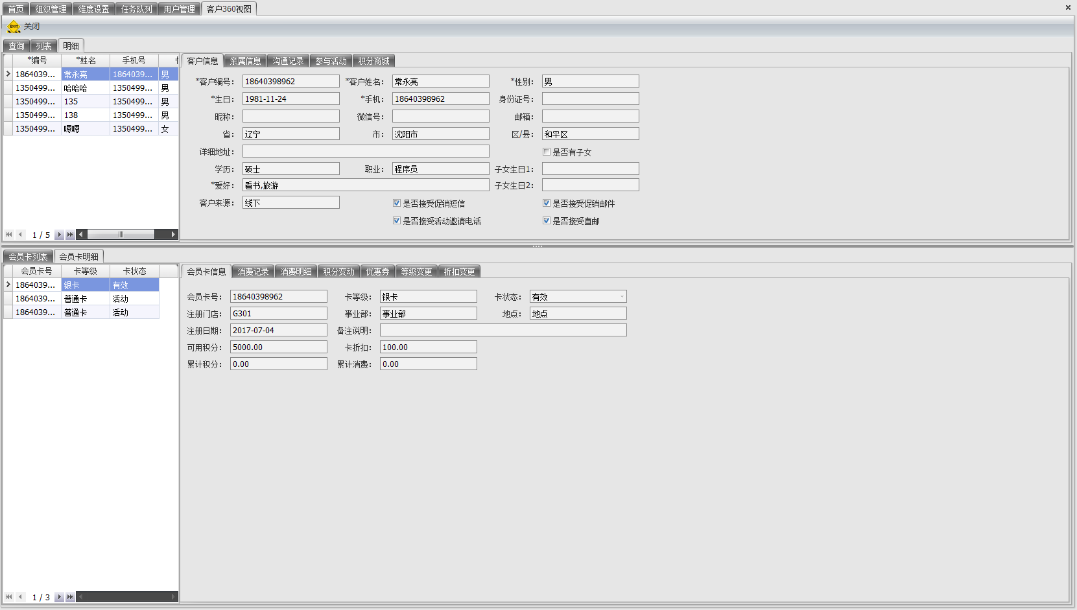Select the 会员卡信息 tab

(x=206, y=272)
